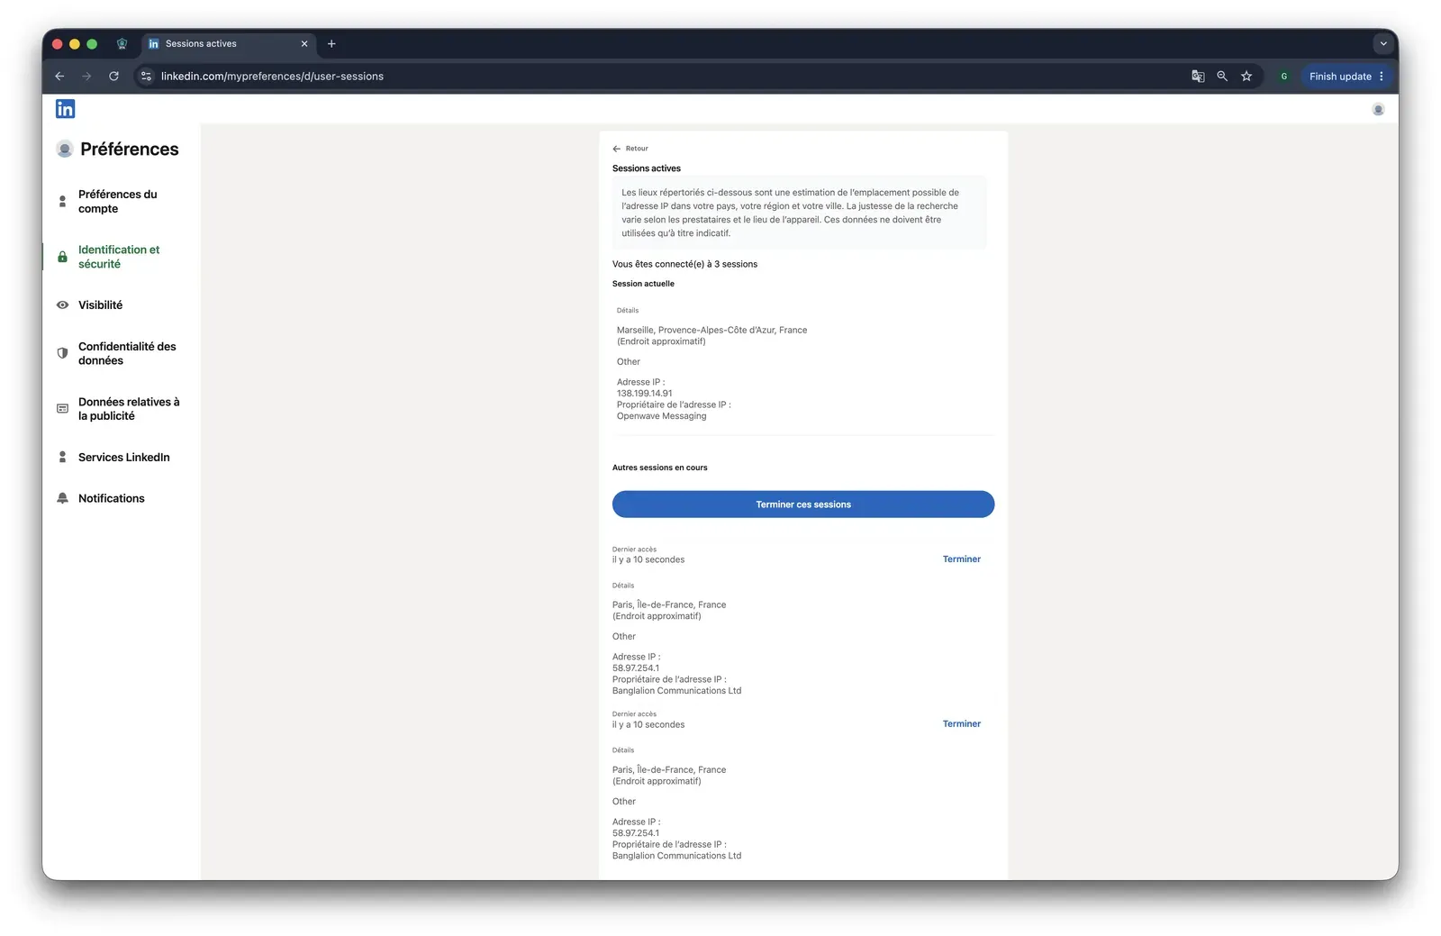This screenshot has width=1441, height=936.
Task: Click the shield icon beside Confidentialité des données
Action: tap(62, 353)
